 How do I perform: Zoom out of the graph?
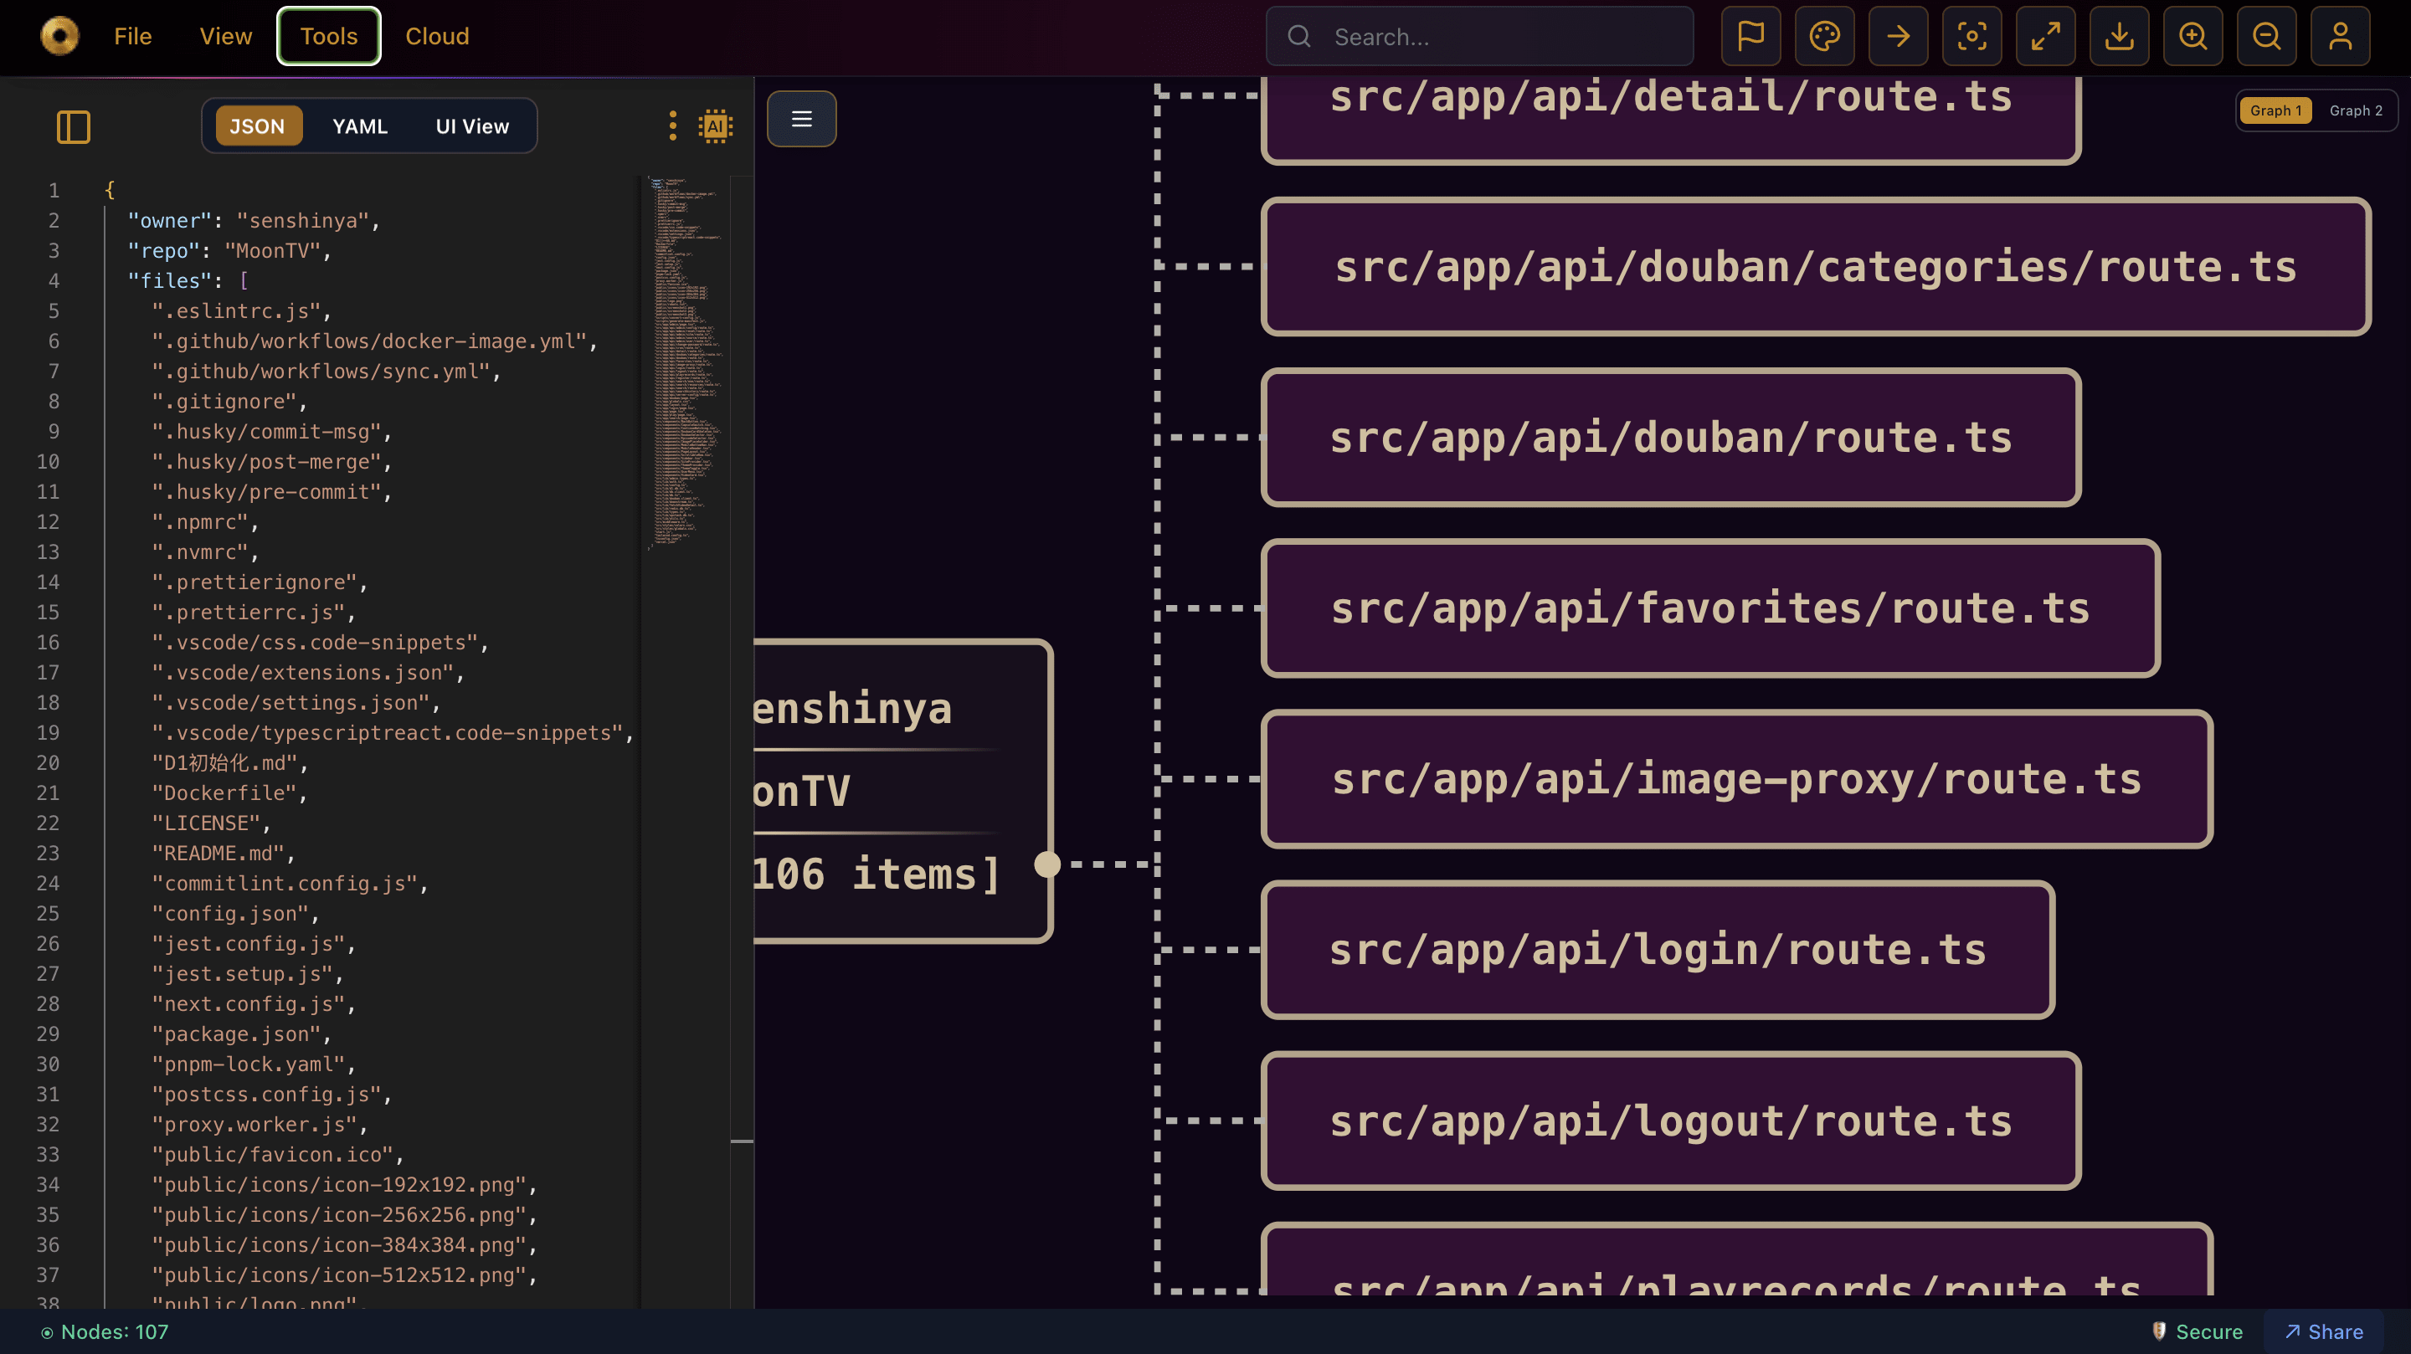tap(2267, 37)
